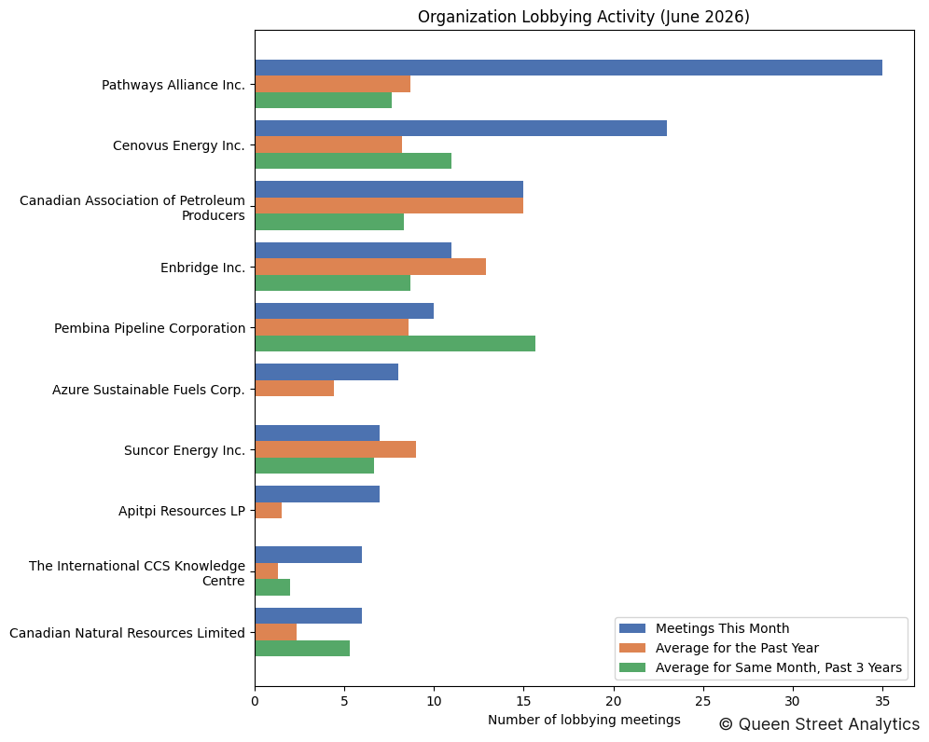This screenshot has height=742, width=929.
Task: Select legend text Average for Same Month, Past 3 Years
Action: coord(779,667)
